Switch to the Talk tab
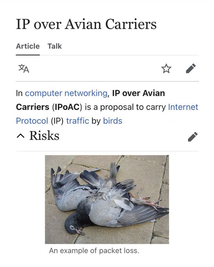The height and width of the screenshot is (267, 214). pos(55,46)
